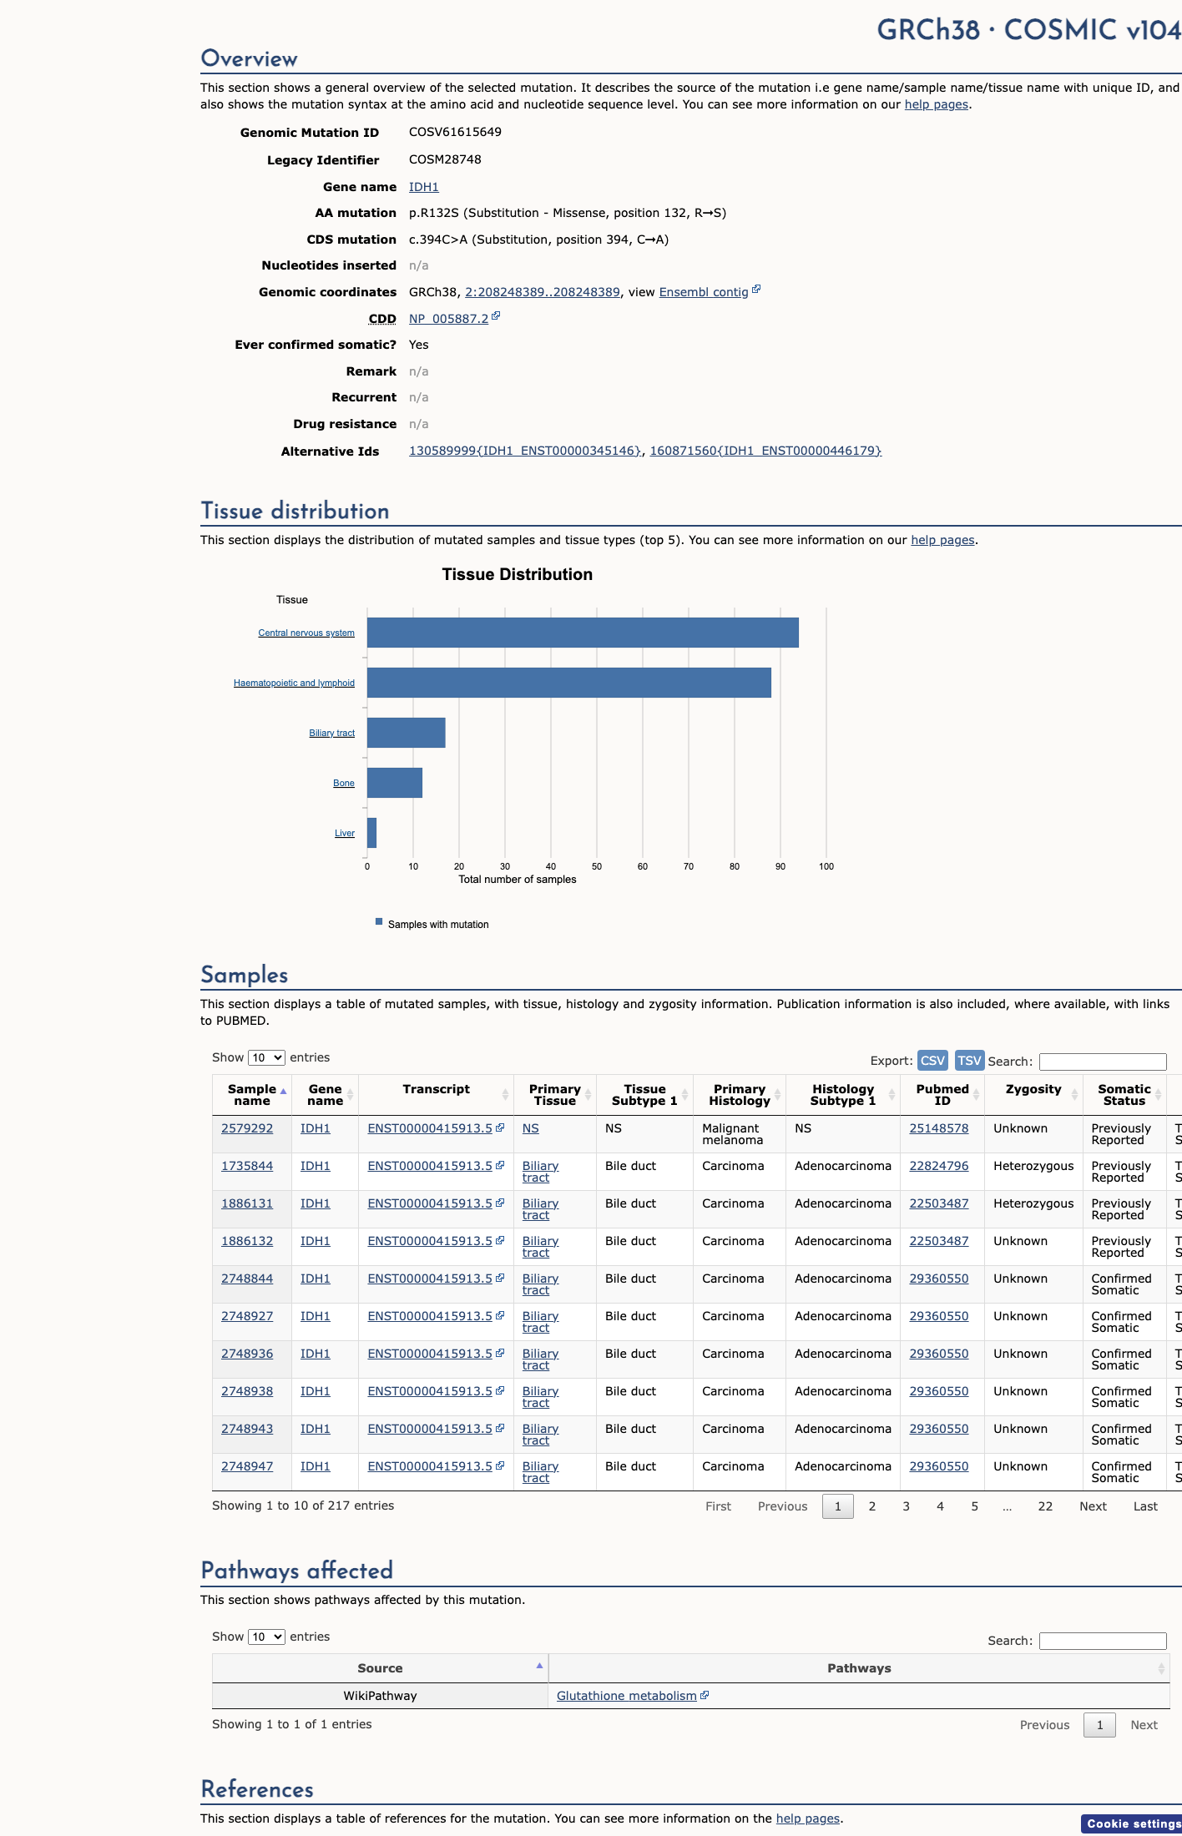The image size is (1182, 1836).
Task: Sort by Histology Subtype 1 column arrows
Action: (x=892, y=1094)
